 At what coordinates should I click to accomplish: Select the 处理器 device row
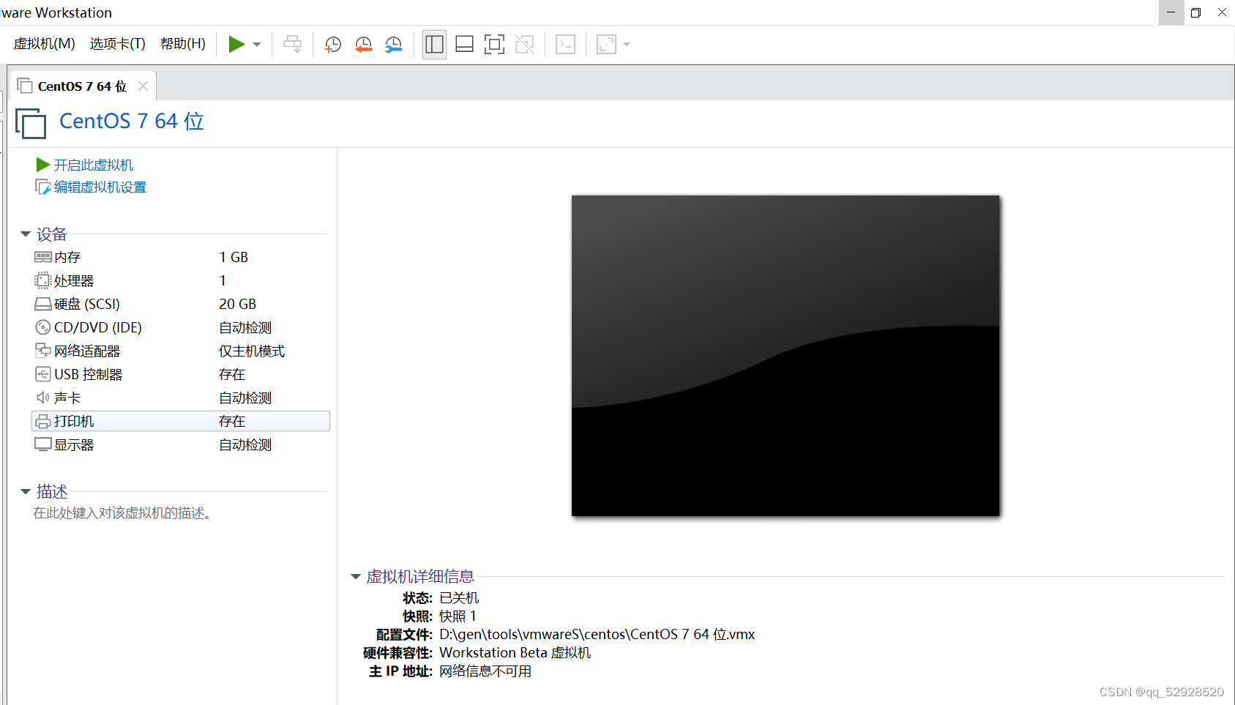coord(181,281)
